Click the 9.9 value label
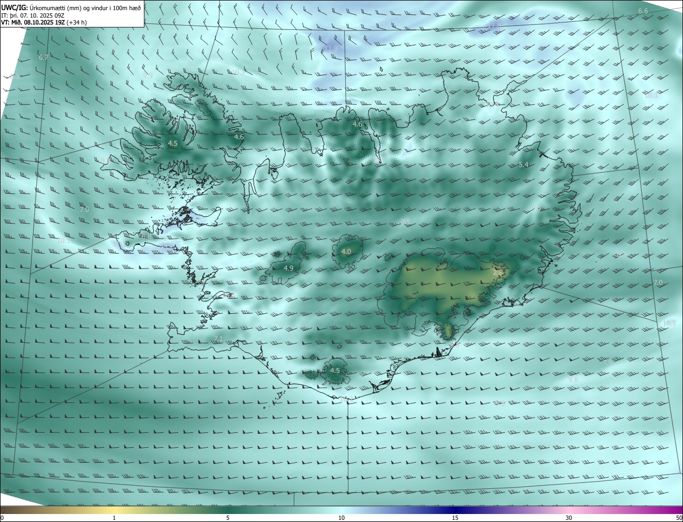Viewport: 683px width, 522px height. tap(148, 76)
